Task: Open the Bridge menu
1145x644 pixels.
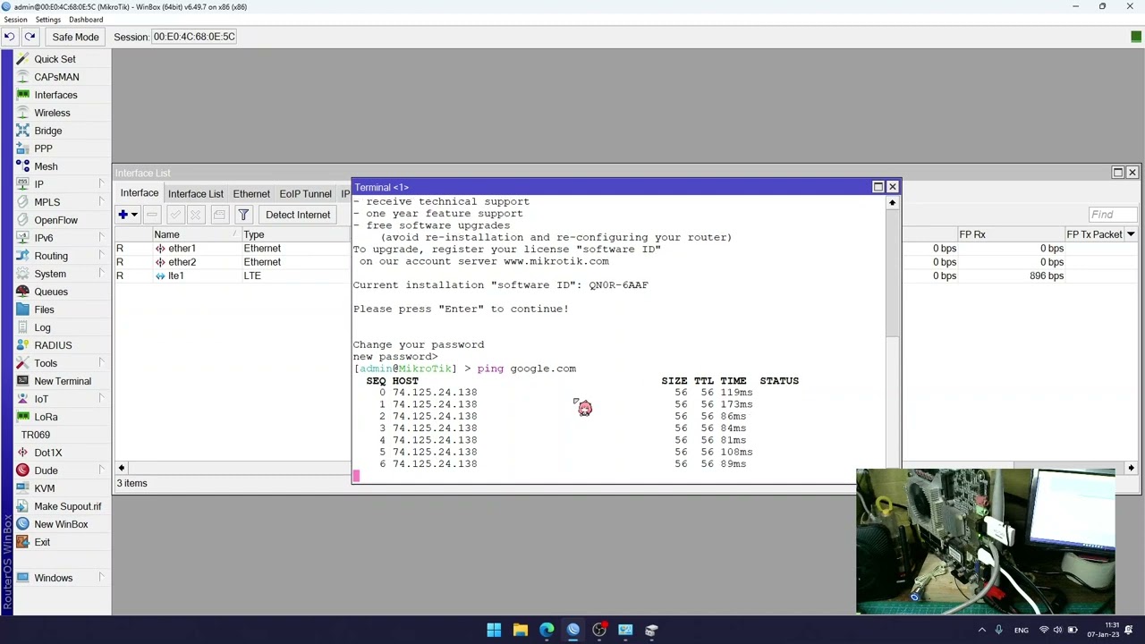Action: (48, 131)
